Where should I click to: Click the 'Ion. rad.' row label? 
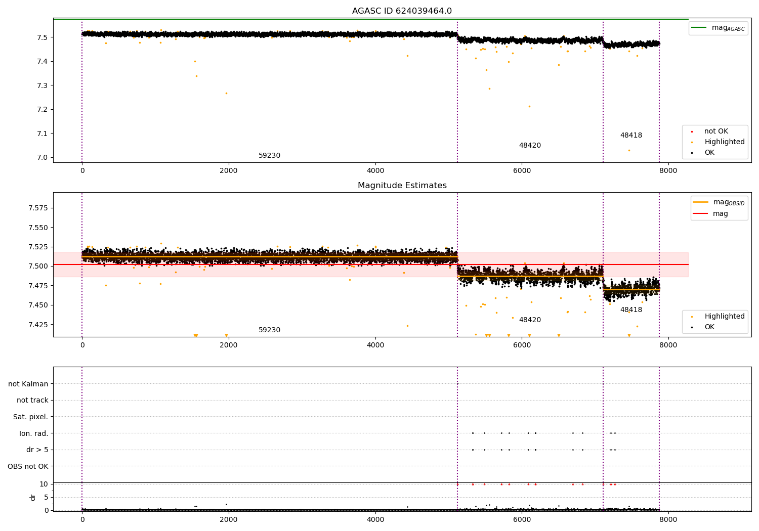(x=34, y=434)
